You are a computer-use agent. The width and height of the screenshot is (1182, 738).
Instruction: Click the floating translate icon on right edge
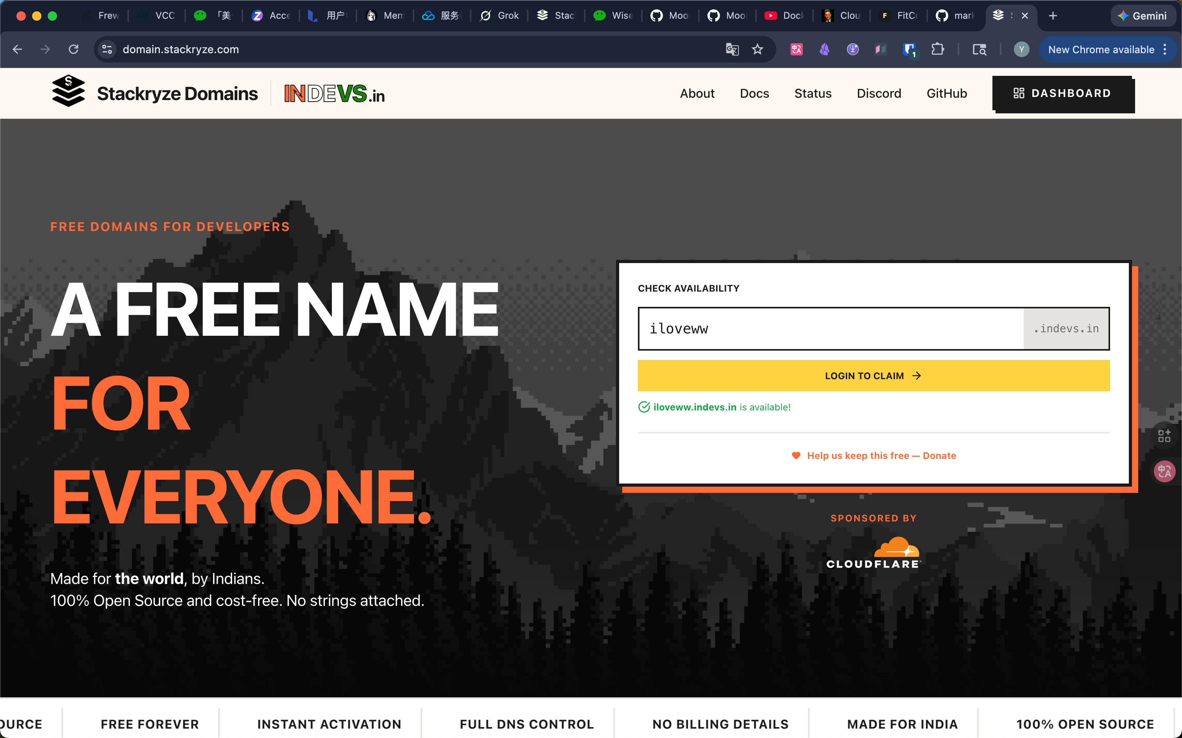point(1164,471)
